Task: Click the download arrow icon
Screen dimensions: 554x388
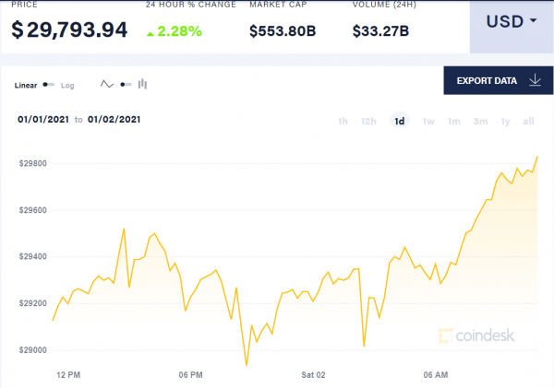Action: (x=535, y=80)
